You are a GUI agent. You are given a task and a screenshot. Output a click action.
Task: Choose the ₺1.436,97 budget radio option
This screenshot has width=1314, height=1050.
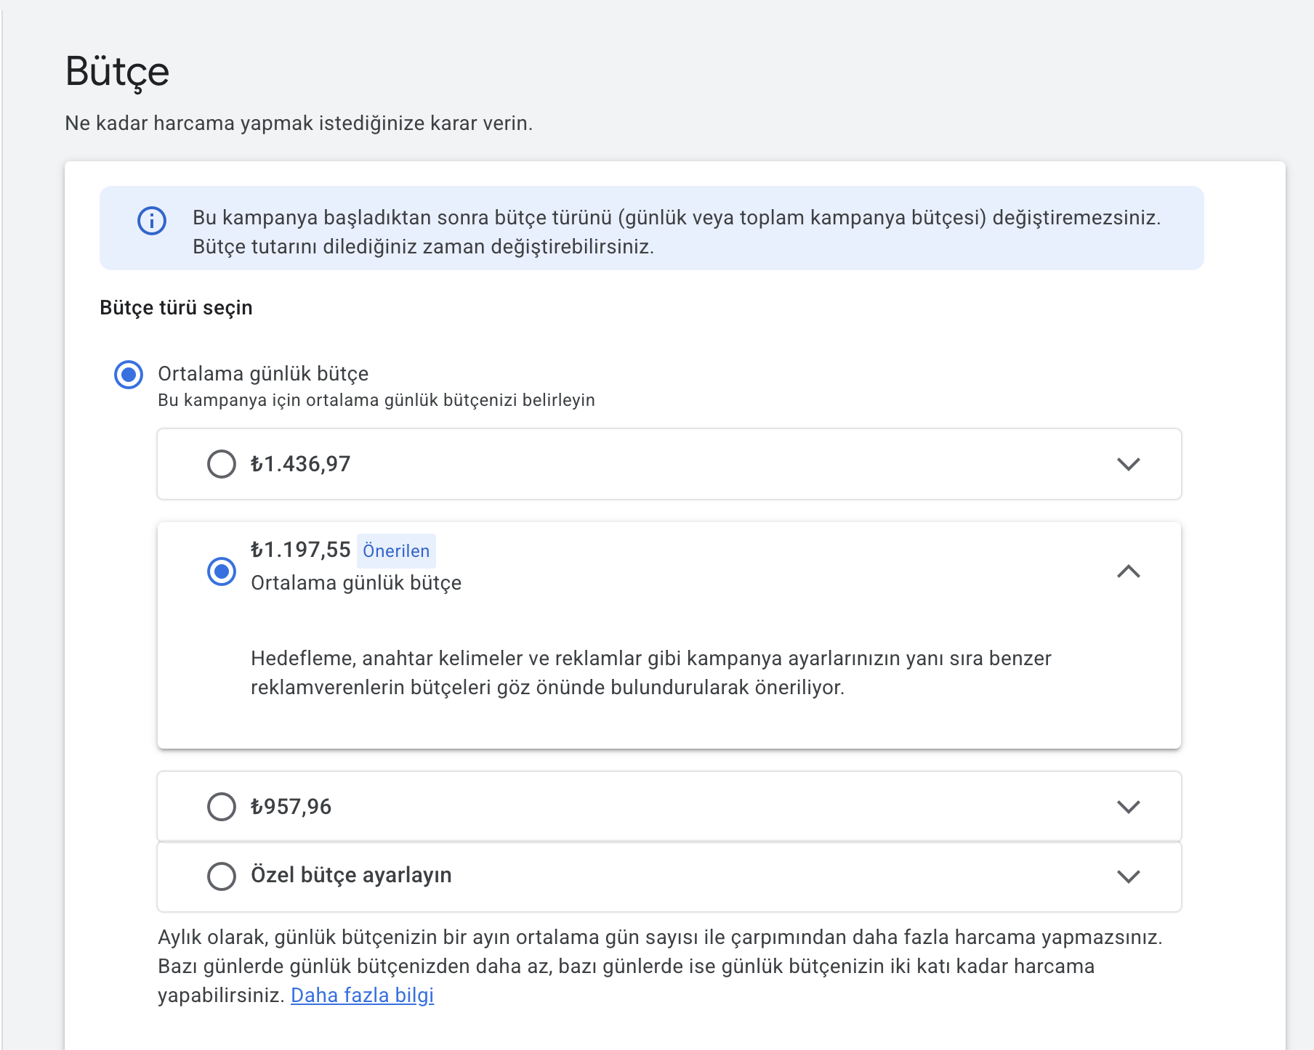[222, 464]
